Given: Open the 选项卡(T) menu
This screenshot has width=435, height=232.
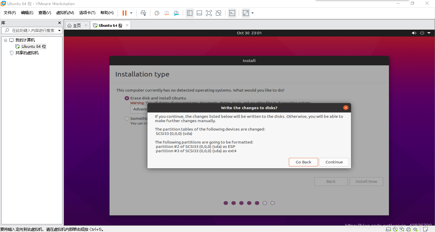Looking at the screenshot, I should (x=88, y=13).
